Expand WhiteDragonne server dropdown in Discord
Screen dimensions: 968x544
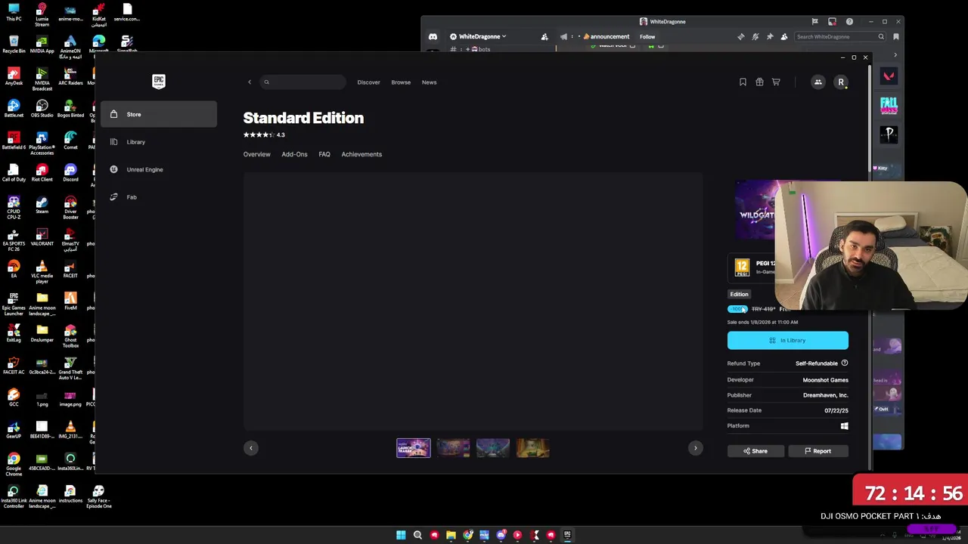[x=479, y=36]
